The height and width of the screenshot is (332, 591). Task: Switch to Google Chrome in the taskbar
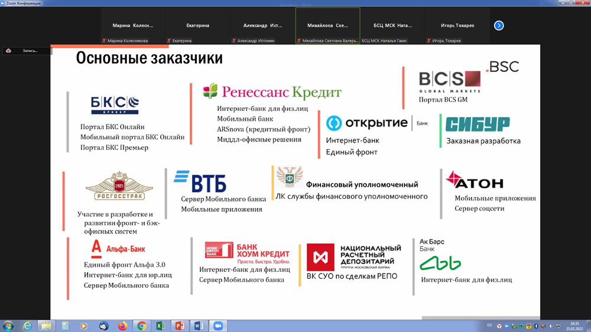coord(142,326)
